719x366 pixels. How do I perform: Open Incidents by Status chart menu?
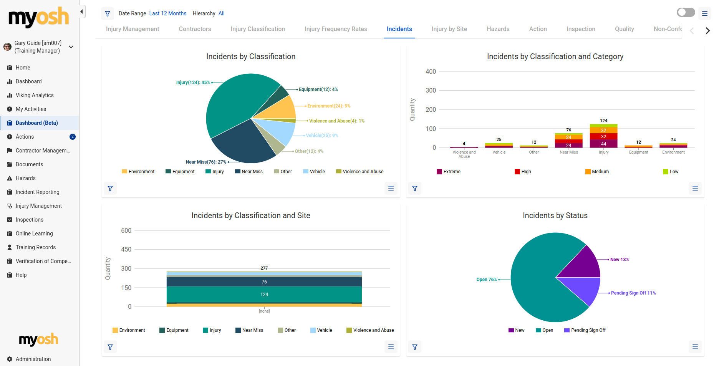pos(695,347)
